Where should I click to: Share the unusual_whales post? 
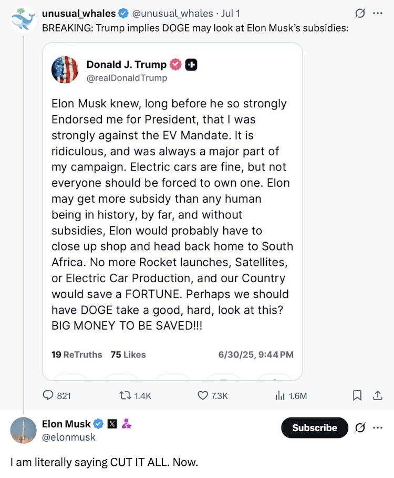(x=377, y=395)
